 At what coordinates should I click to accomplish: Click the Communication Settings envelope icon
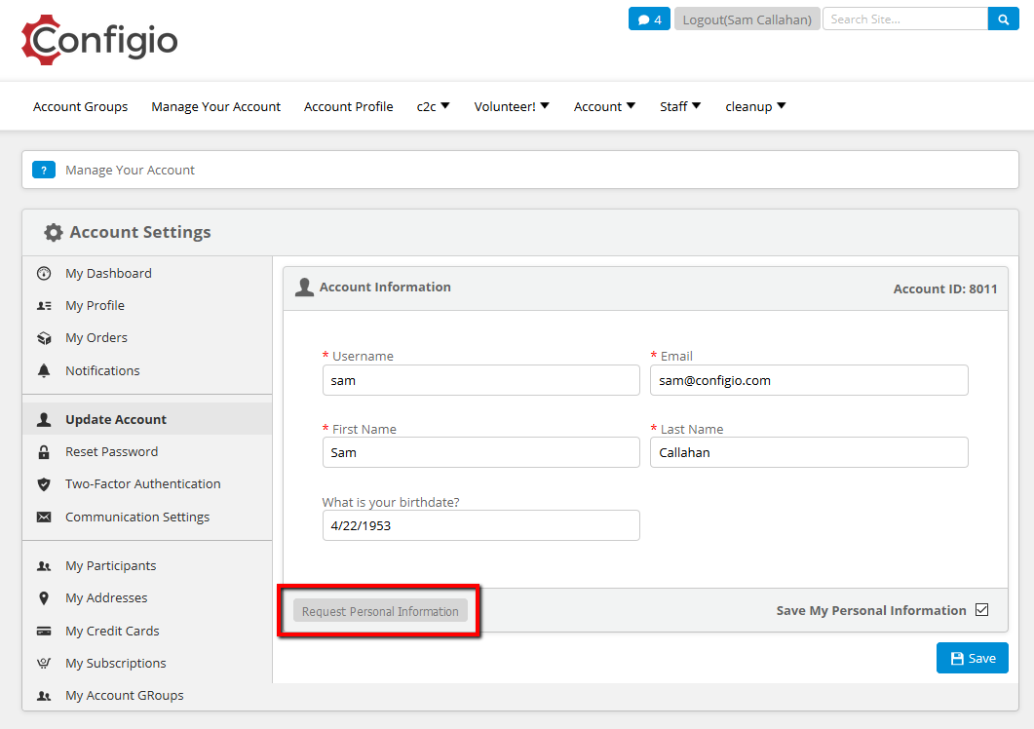(x=44, y=517)
